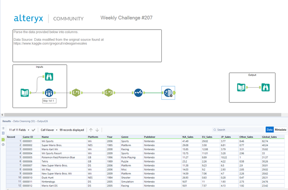Click the cell 'Super Mario Bros.' in row 2
288x190 pixels.
64,145
